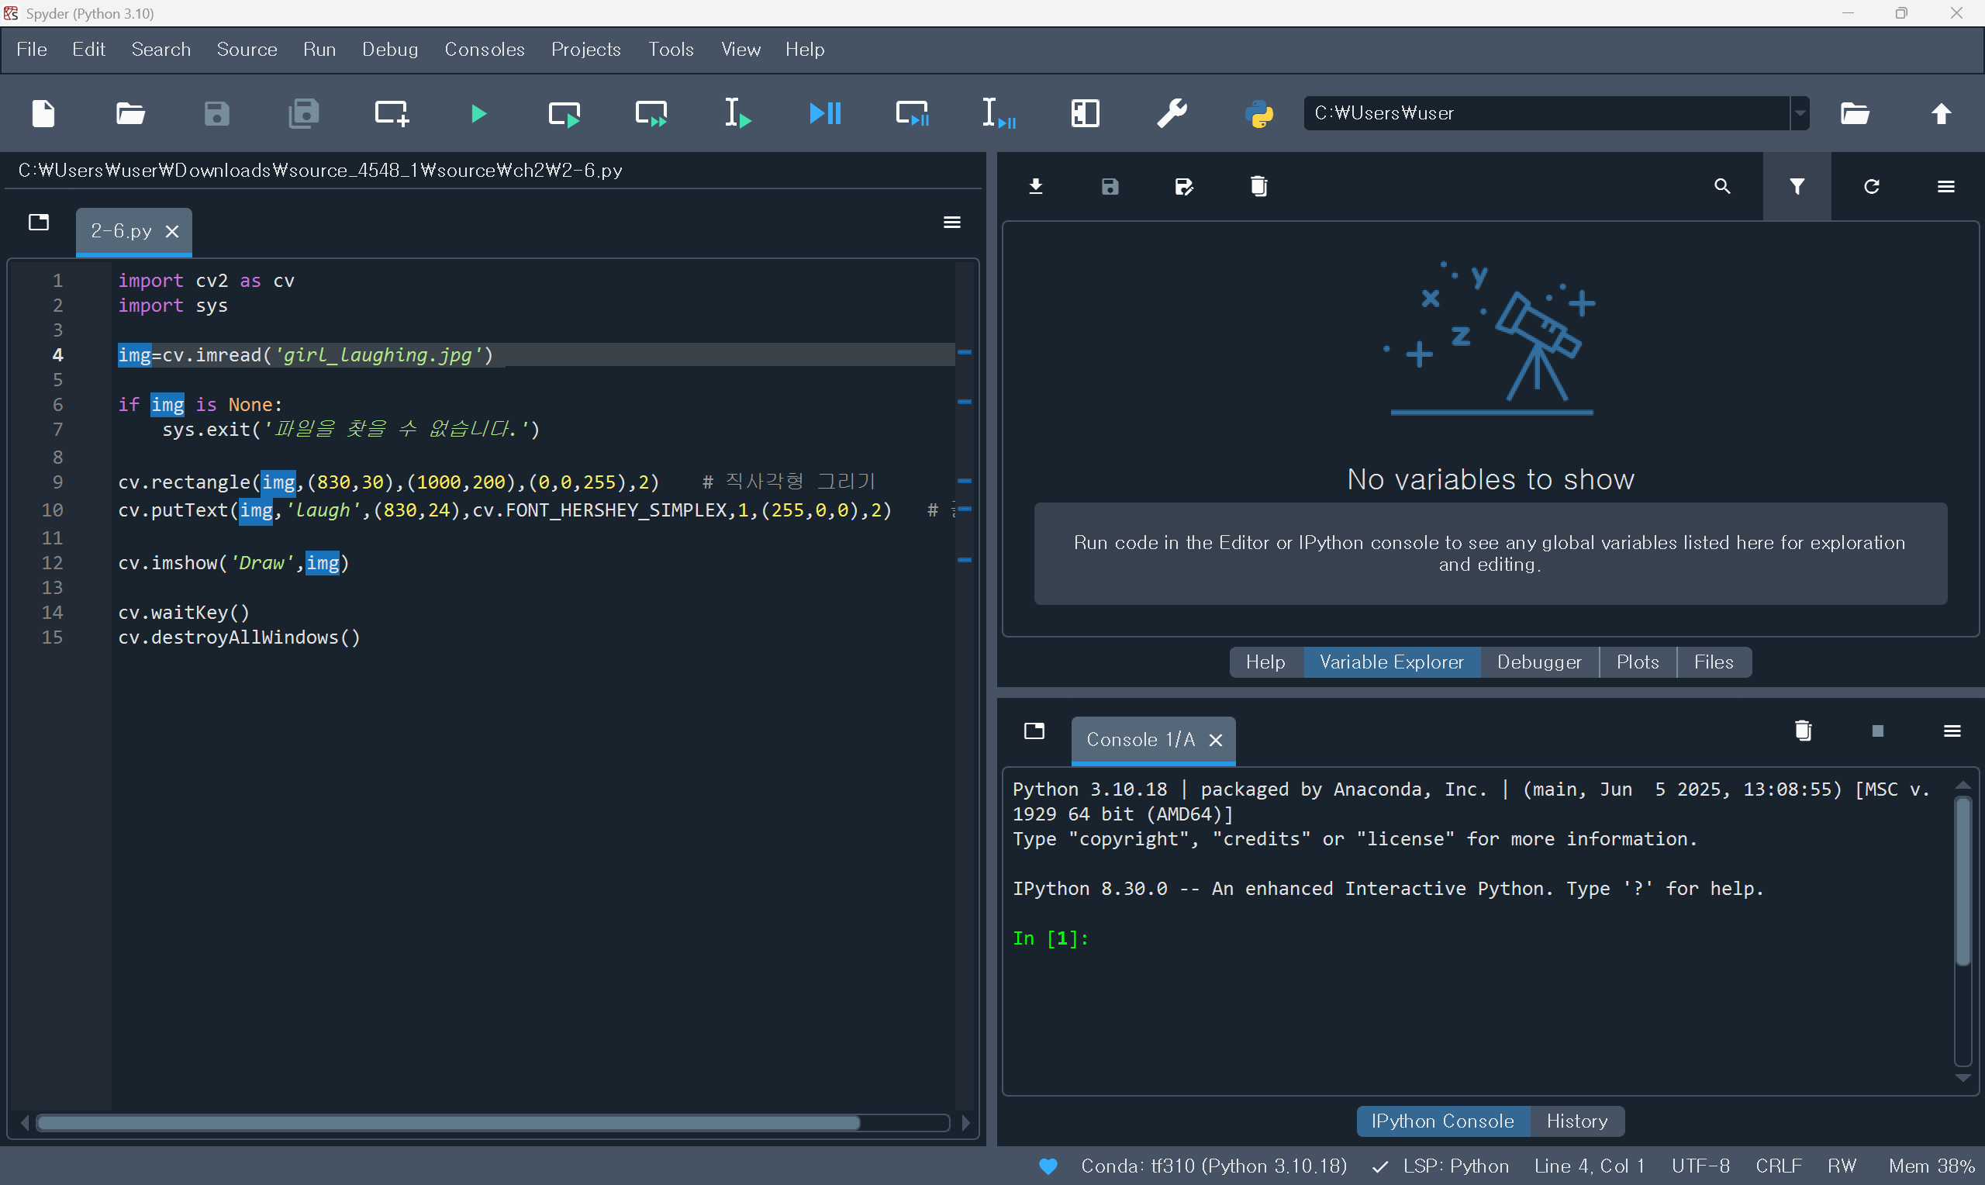Expand the working directory dropdown

[1800, 114]
